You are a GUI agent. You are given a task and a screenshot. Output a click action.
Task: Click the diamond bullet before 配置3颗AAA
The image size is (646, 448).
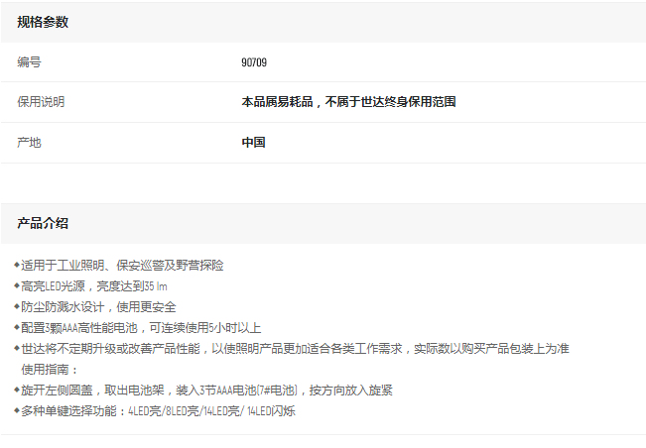(17, 328)
